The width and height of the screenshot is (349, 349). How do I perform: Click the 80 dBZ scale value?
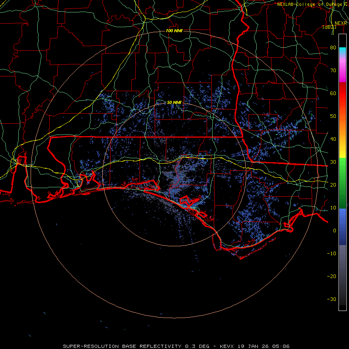(x=333, y=47)
